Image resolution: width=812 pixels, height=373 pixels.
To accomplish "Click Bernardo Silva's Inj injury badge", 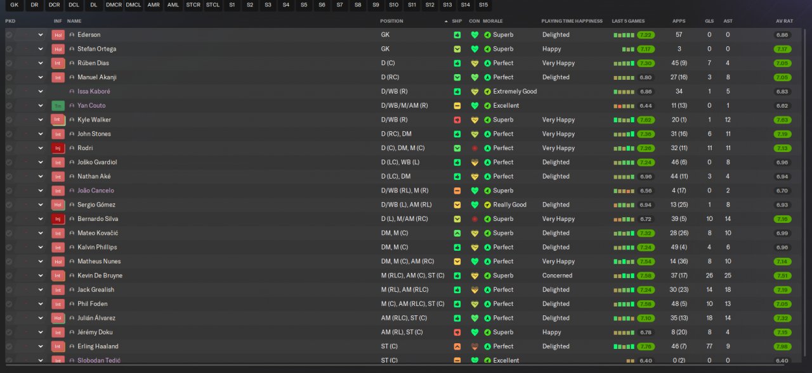I will [x=58, y=219].
